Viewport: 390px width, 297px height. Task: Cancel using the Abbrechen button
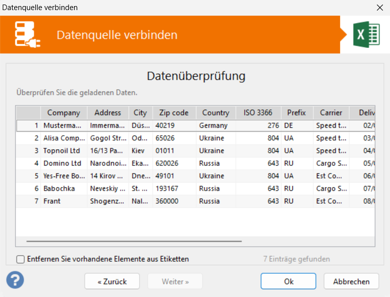[x=351, y=281]
